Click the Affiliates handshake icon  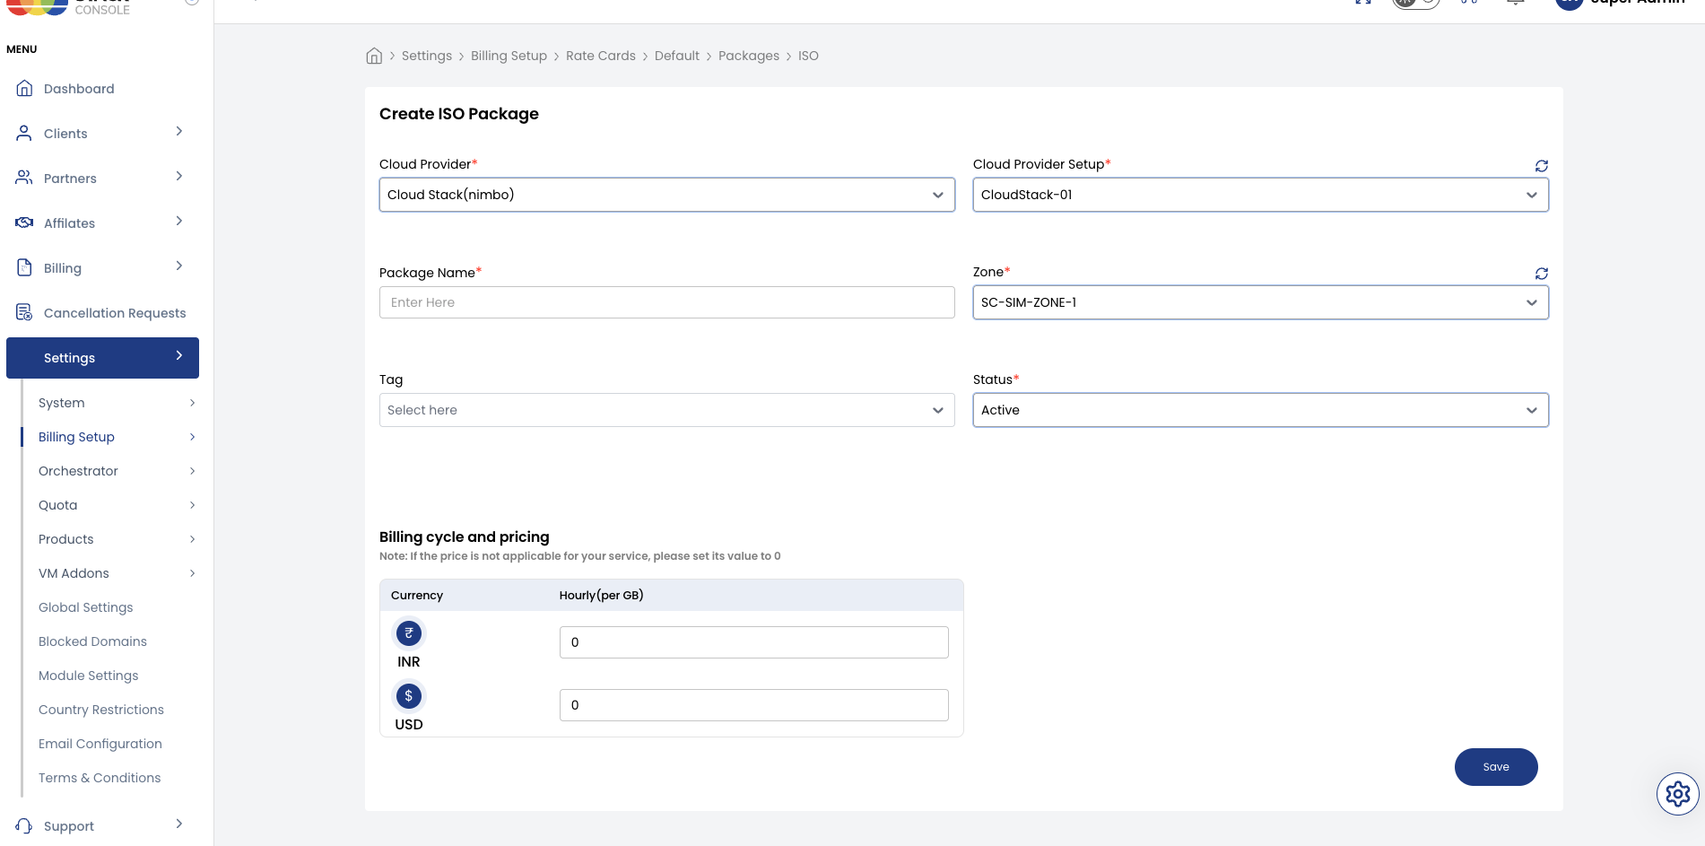click(x=24, y=222)
